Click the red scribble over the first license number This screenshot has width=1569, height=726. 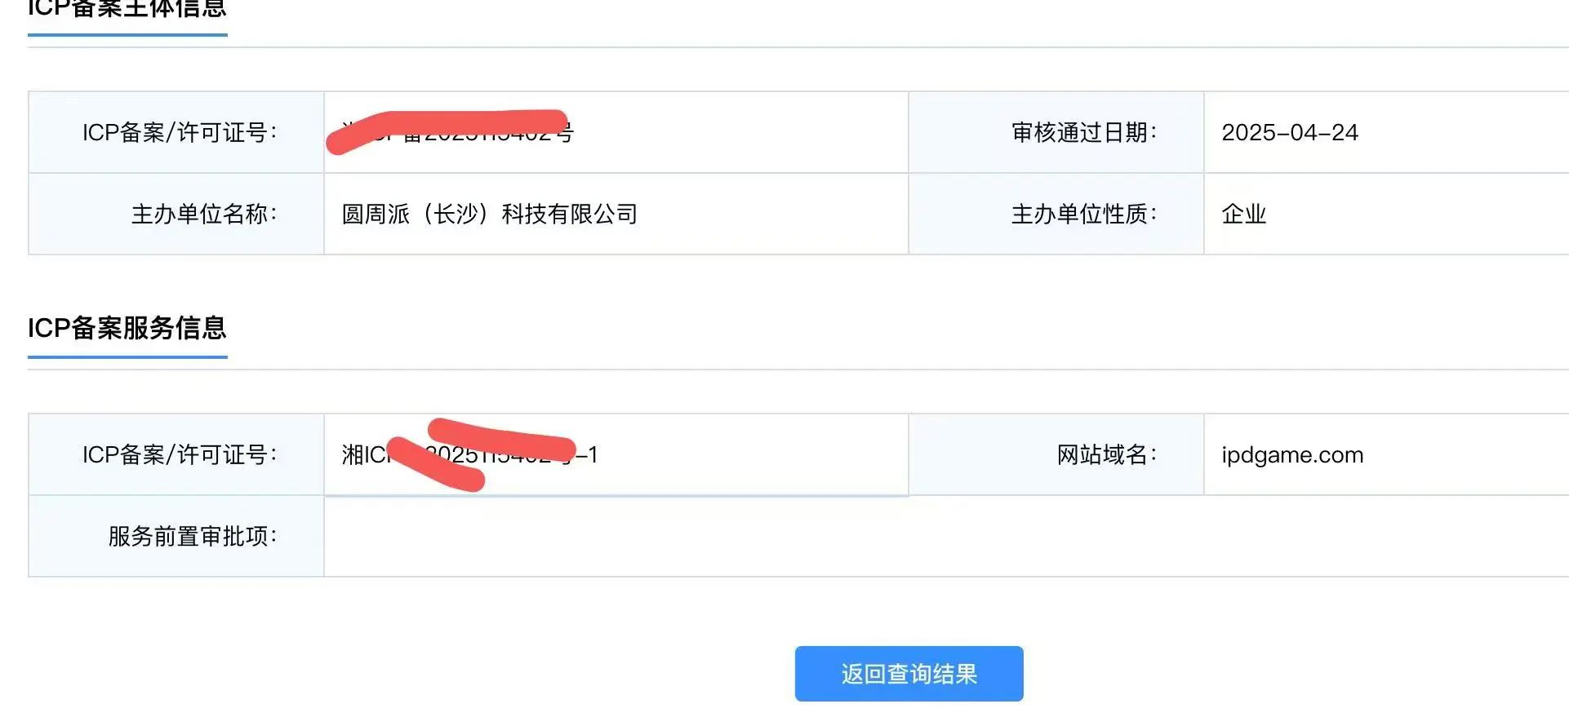(447, 129)
